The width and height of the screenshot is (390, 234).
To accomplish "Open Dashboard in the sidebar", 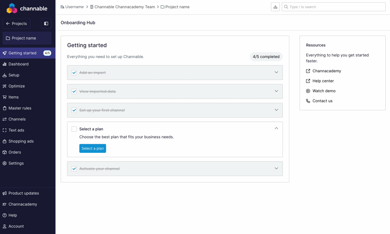I will click(x=28, y=64).
